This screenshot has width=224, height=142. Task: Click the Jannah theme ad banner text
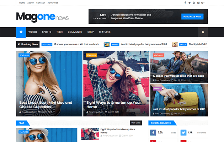[131, 17]
